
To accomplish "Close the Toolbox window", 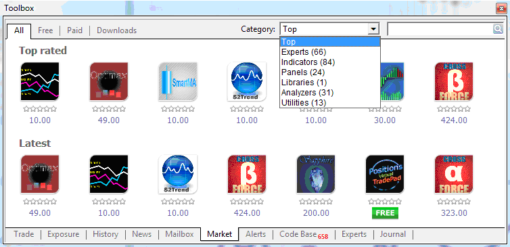I will [501, 8].
